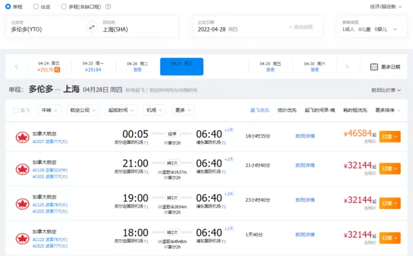Book the 21:00 flight with 订票 button

[x=390, y=169]
